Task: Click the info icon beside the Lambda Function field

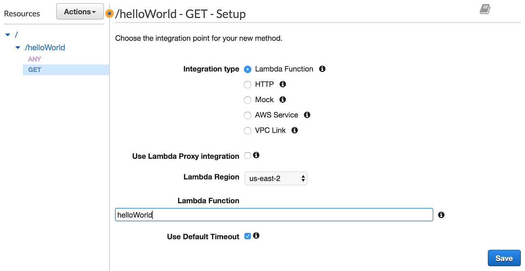Action: click(x=441, y=215)
